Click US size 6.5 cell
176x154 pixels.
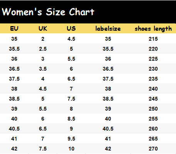pyautogui.click(x=71, y=79)
